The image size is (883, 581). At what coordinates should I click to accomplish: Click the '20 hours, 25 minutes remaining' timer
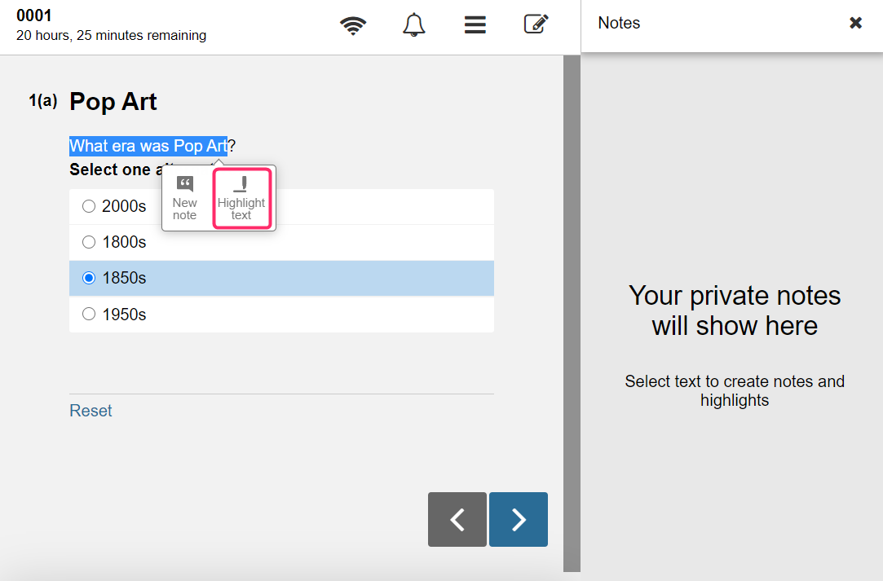(111, 36)
